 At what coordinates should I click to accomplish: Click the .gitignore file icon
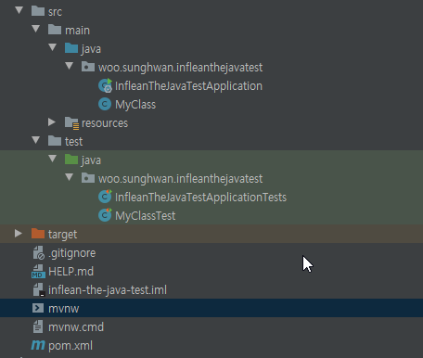pos(39,253)
